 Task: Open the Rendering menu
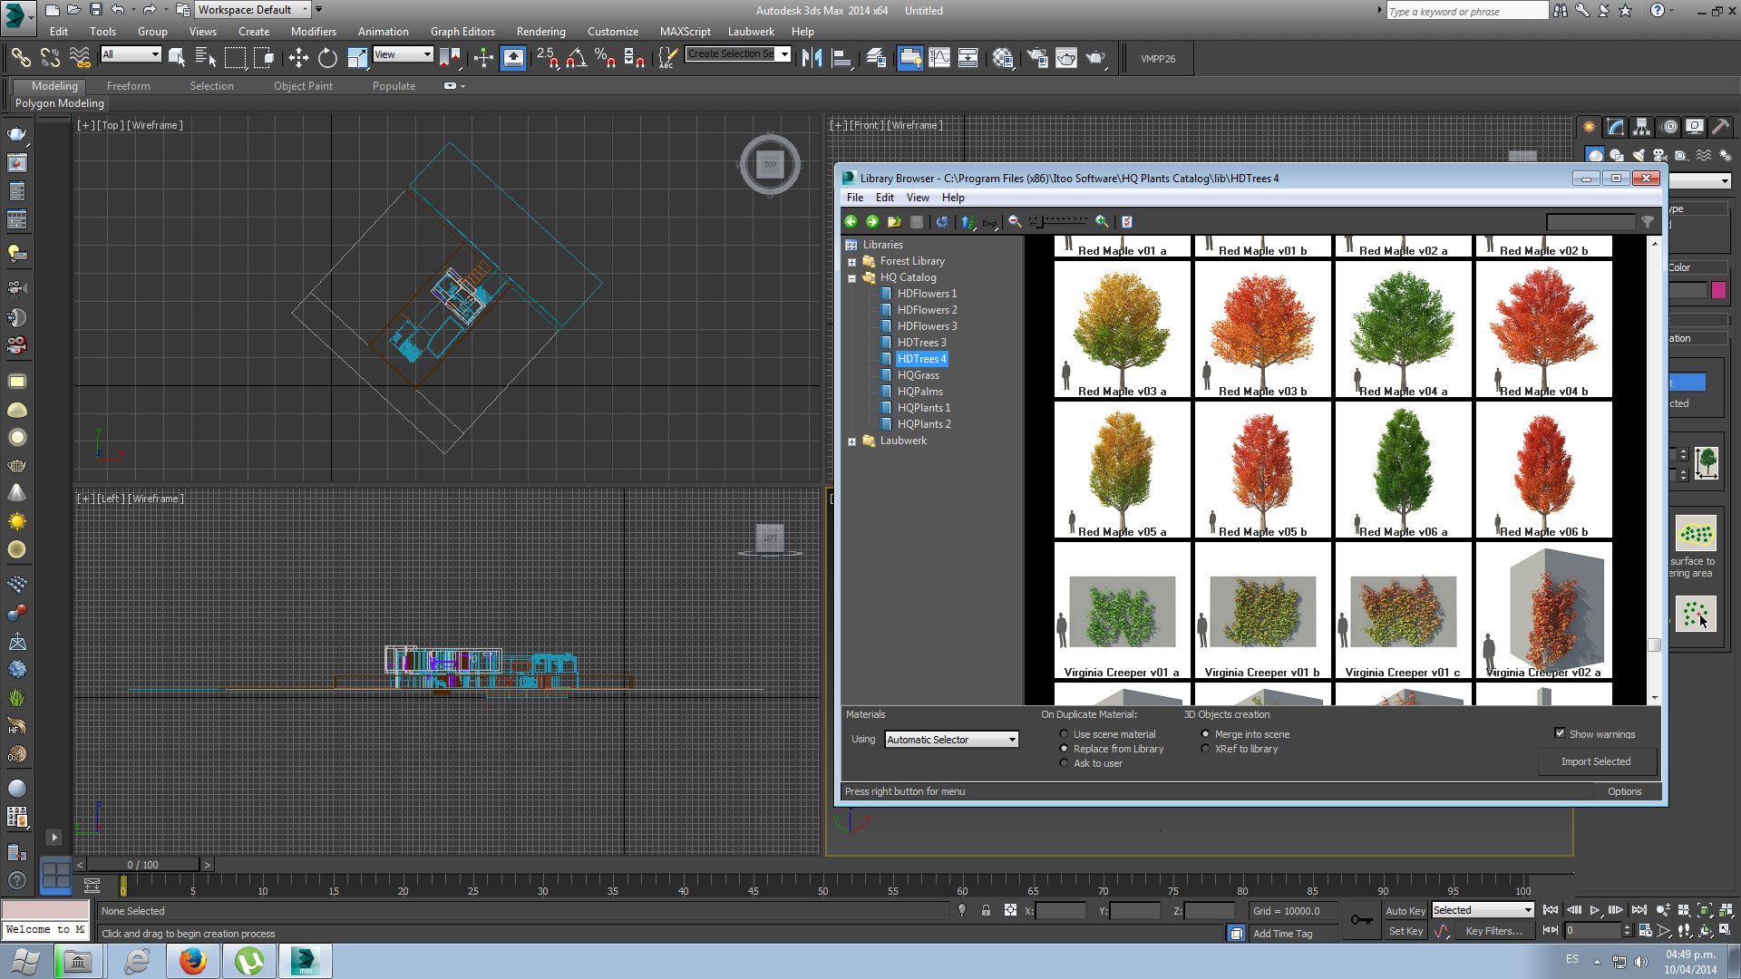click(540, 32)
